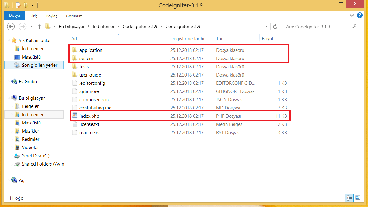Go forward with the Forward arrow

pyautogui.click(x=23, y=27)
